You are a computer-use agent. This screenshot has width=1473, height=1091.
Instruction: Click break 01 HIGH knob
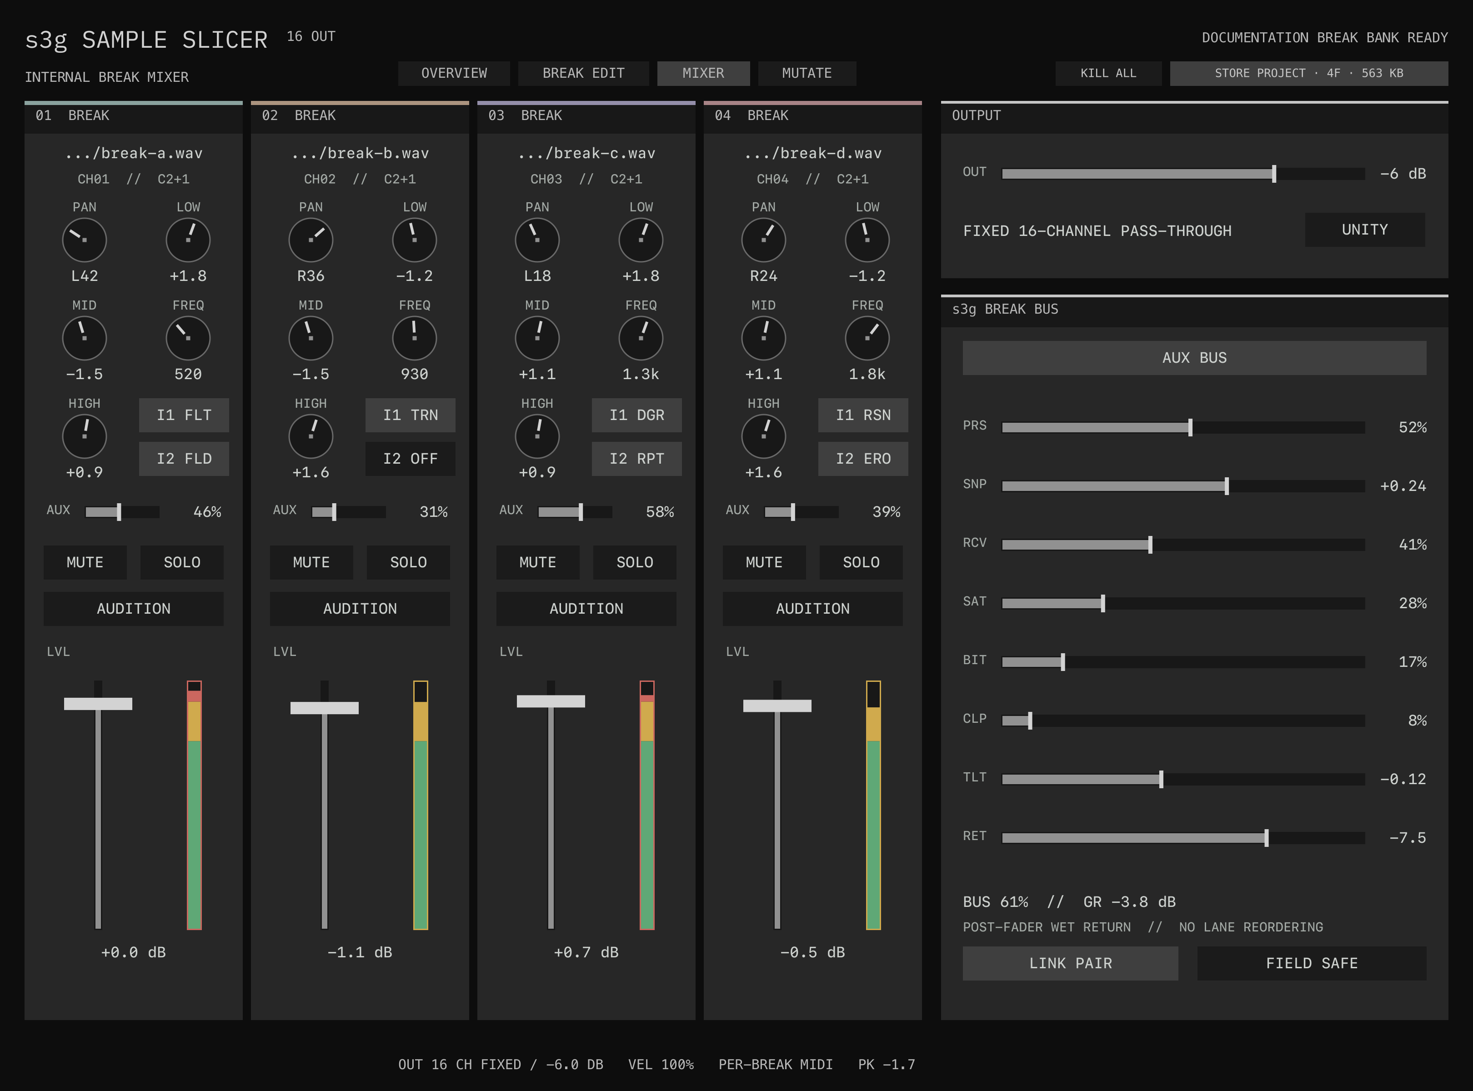85,436
